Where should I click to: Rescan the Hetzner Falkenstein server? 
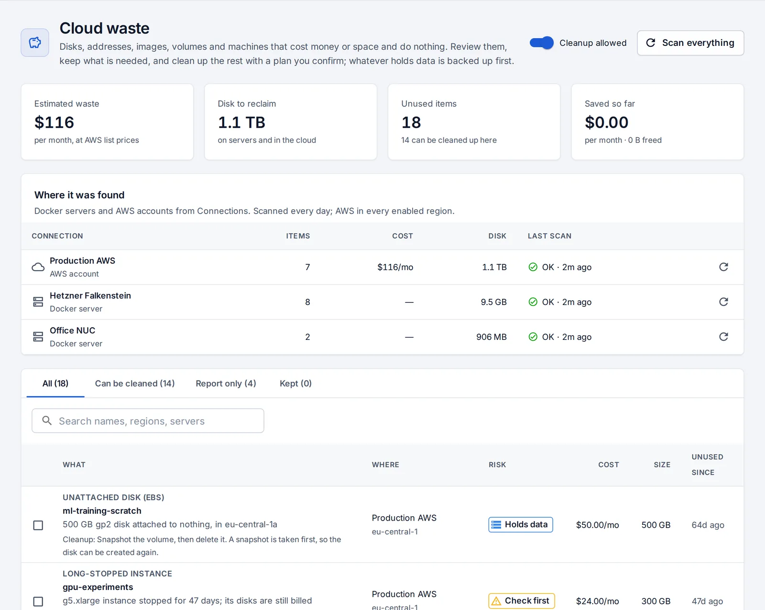[723, 302]
